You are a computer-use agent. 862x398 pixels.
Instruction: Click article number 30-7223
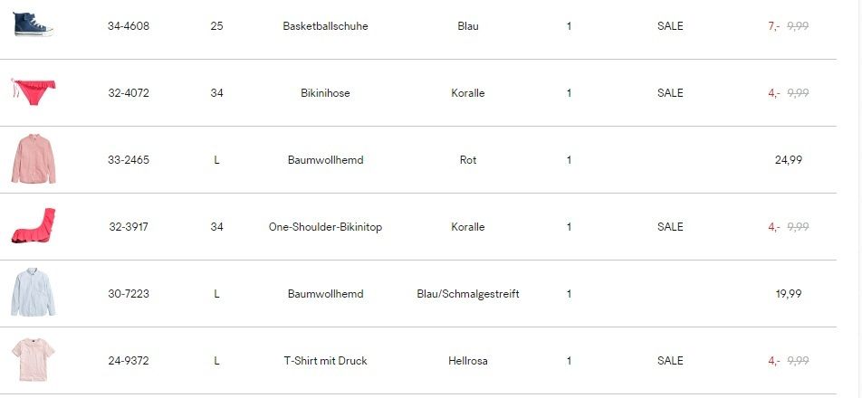pyautogui.click(x=129, y=294)
